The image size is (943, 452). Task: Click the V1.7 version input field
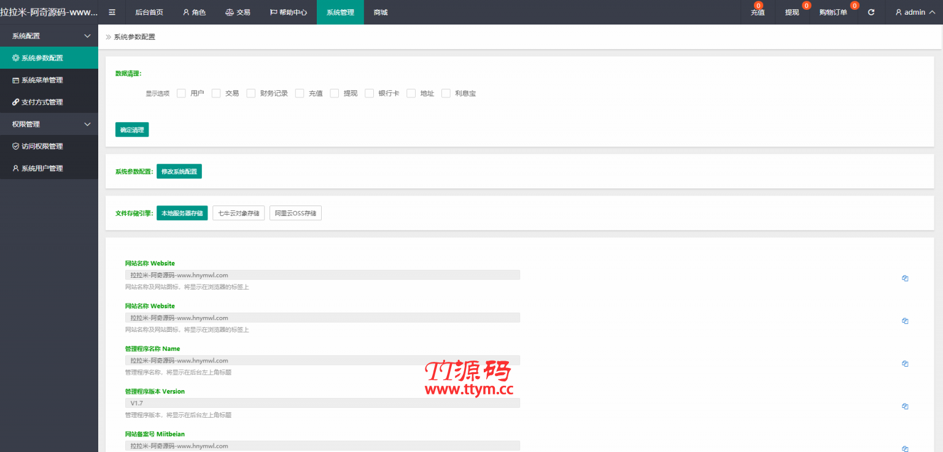(x=322, y=404)
